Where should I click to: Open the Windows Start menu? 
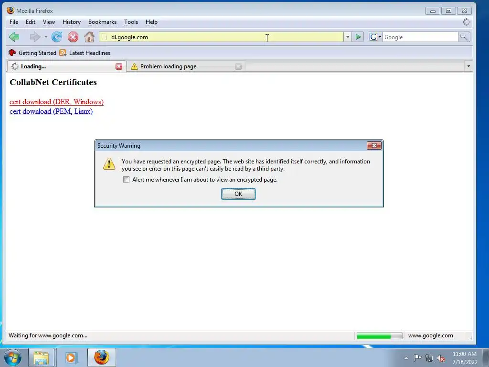[x=13, y=357]
